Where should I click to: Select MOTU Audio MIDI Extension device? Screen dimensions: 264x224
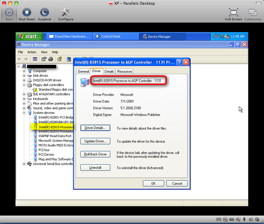53,145
